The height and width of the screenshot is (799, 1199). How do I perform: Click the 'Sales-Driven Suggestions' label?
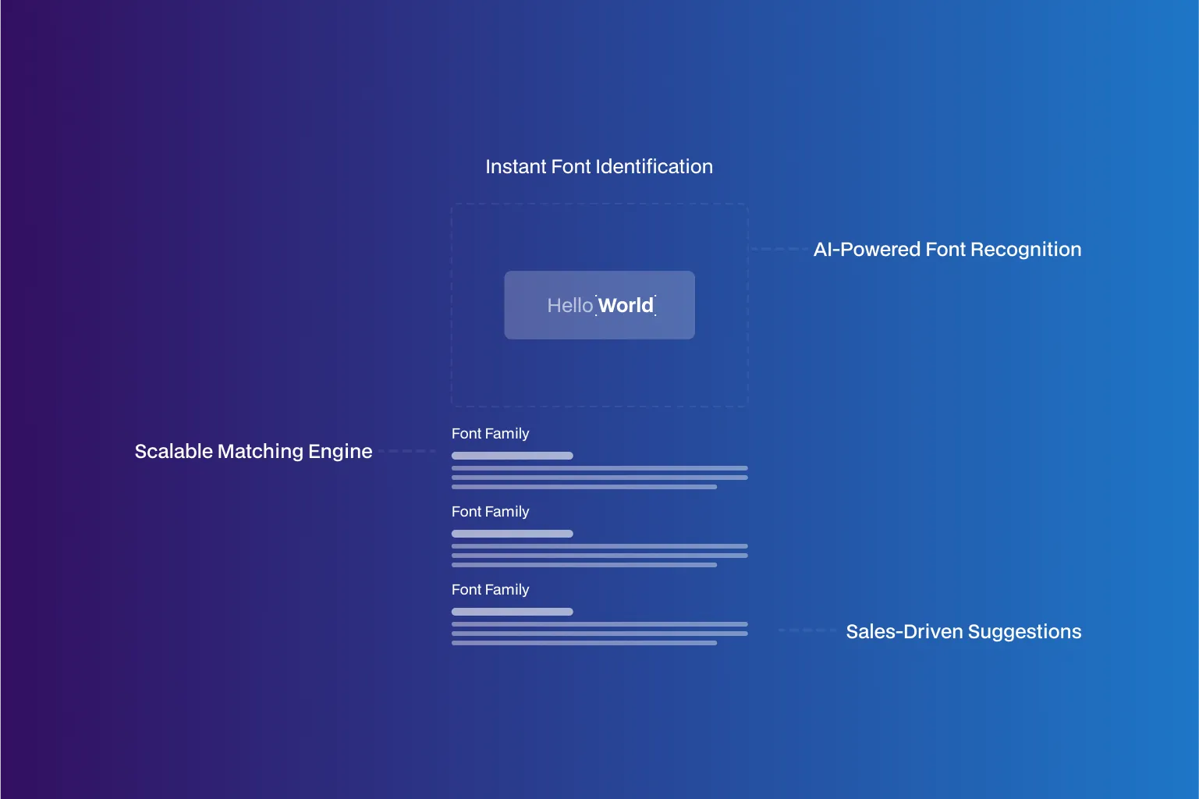pyautogui.click(x=963, y=632)
